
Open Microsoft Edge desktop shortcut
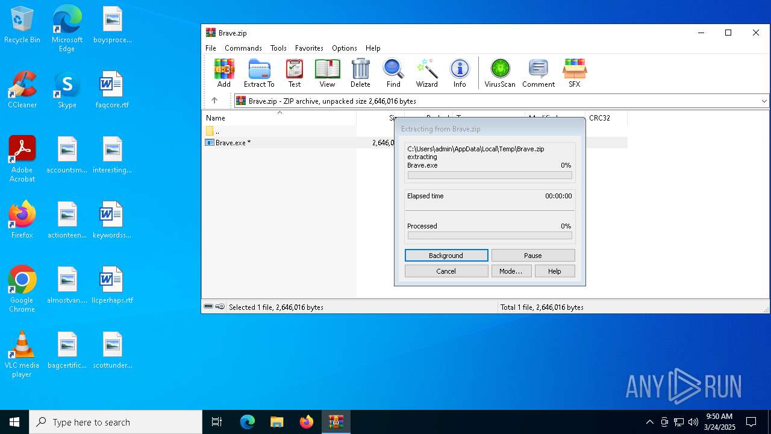(67, 28)
